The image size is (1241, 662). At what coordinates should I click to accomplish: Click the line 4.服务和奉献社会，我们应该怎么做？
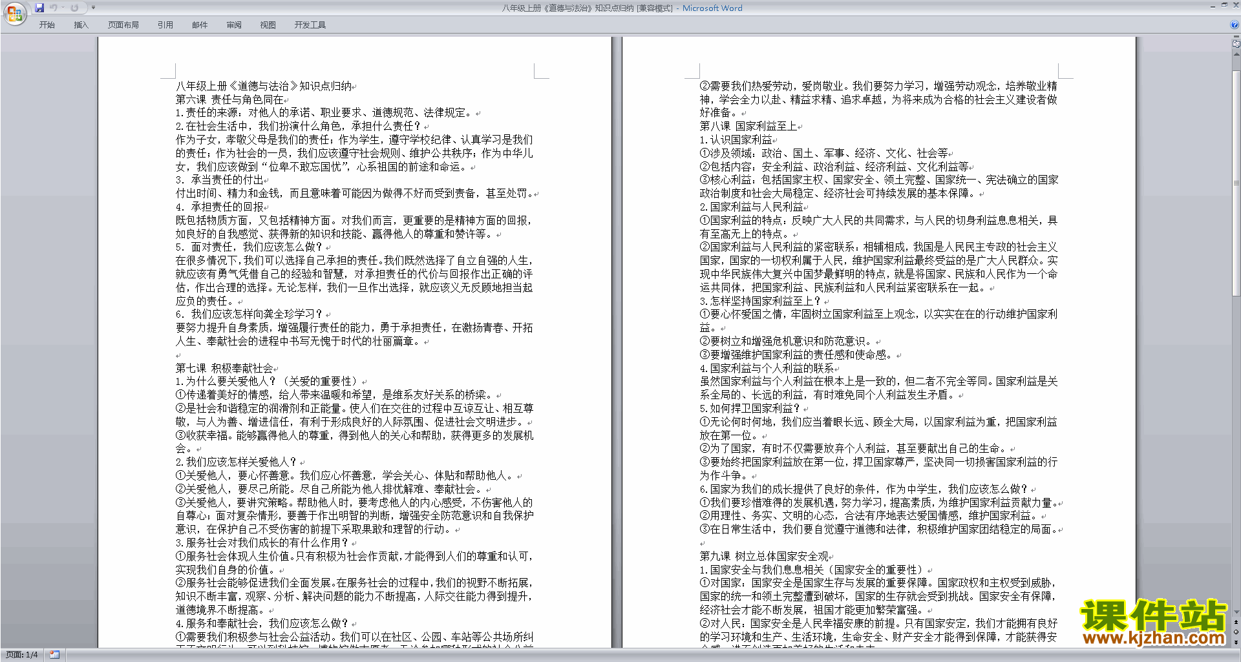[262, 624]
